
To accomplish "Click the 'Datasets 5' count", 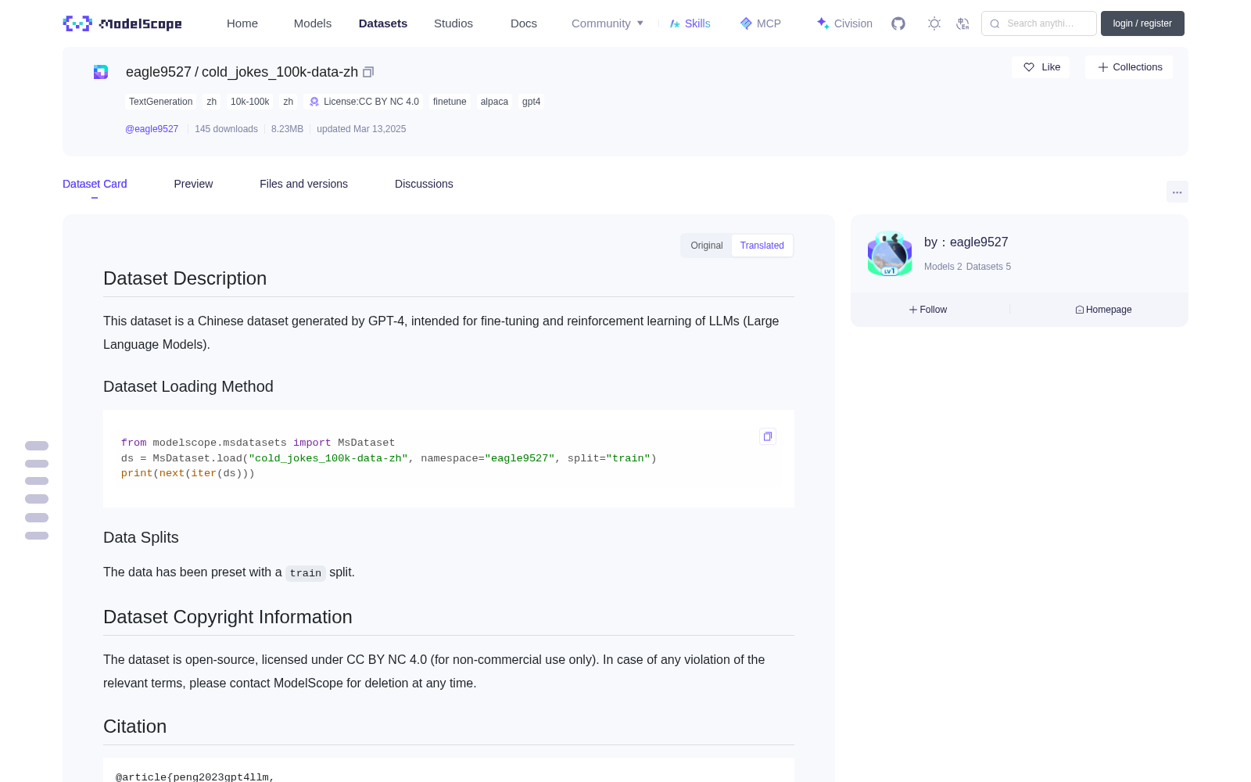I will (988, 267).
